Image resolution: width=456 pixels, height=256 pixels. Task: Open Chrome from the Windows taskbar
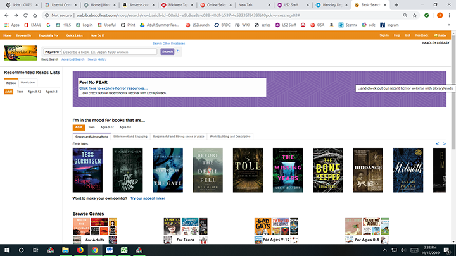click(x=94, y=250)
